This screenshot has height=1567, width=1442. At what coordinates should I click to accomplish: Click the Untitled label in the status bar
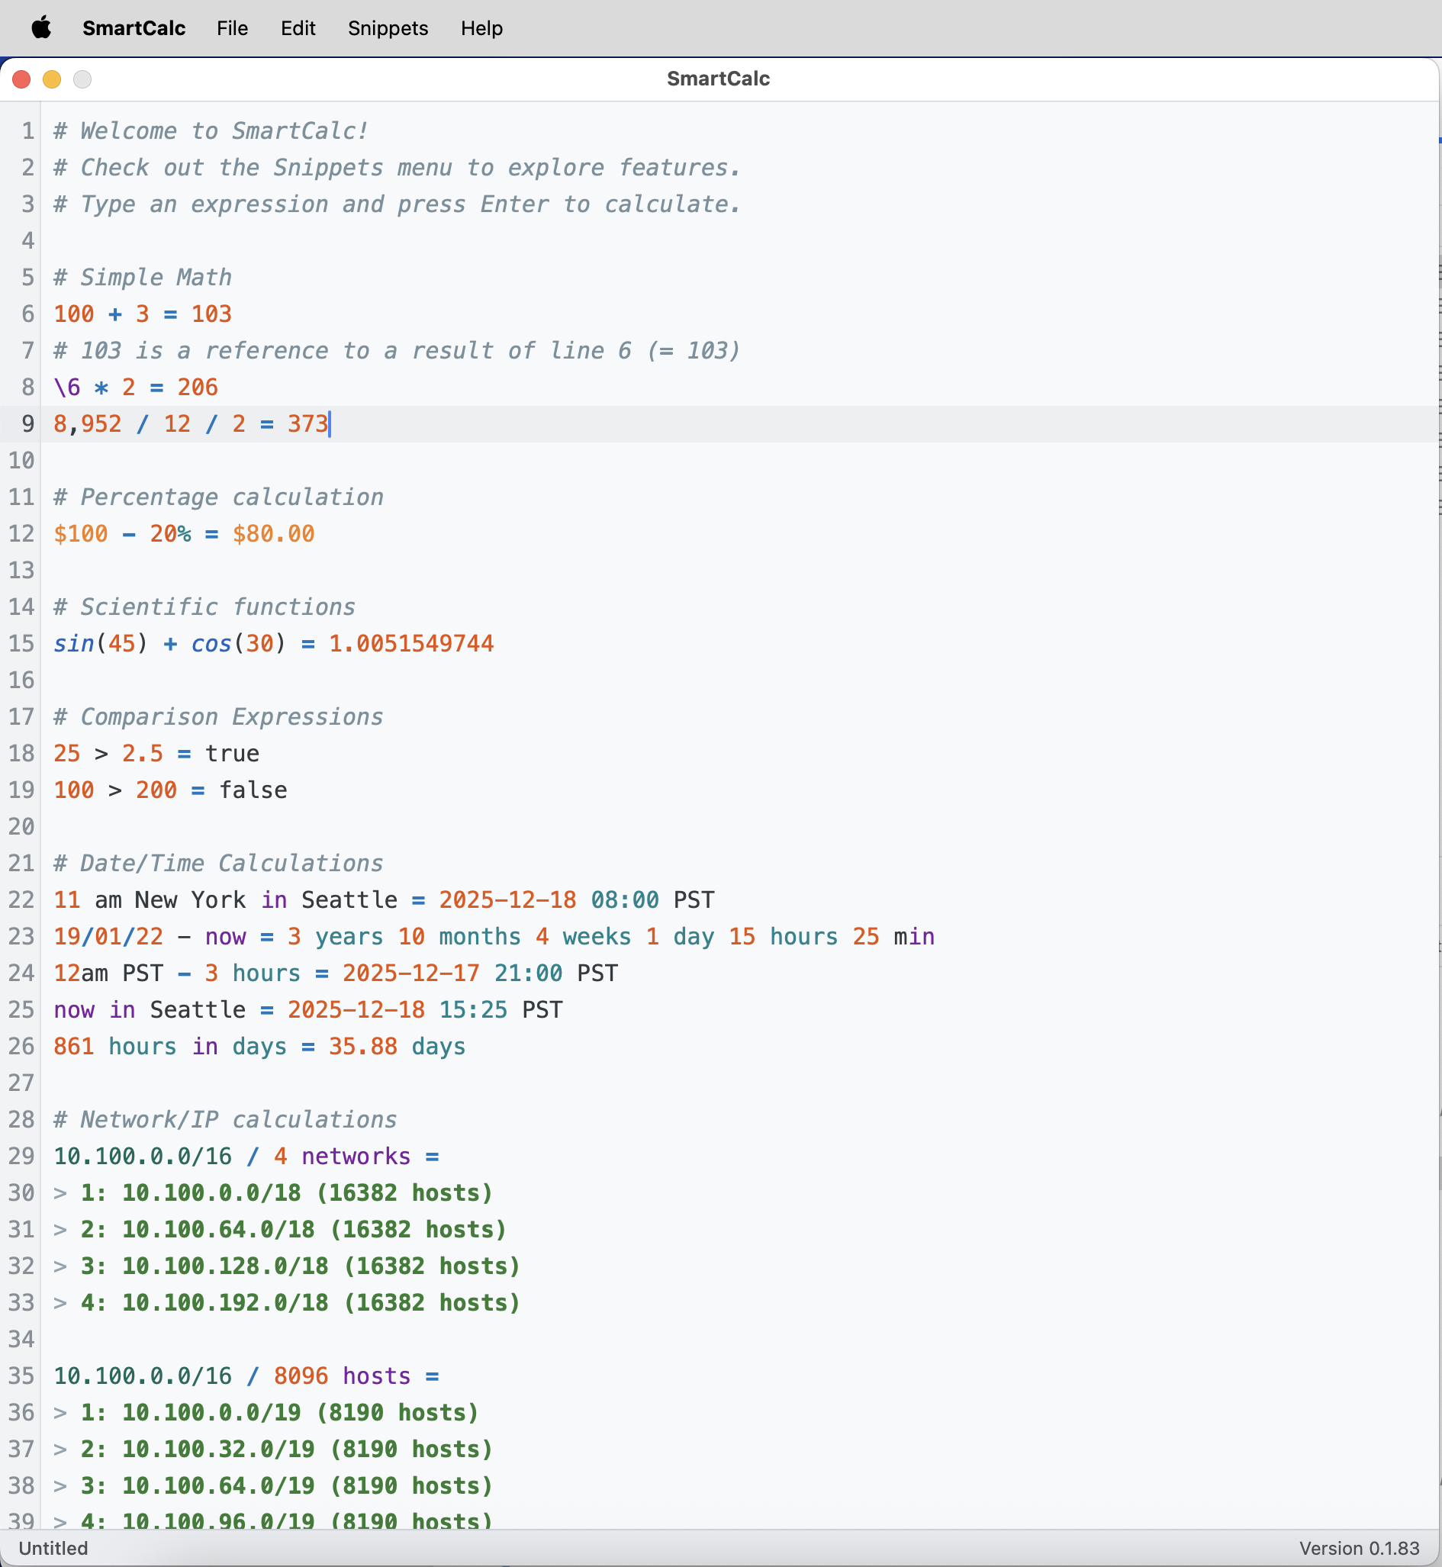tap(53, 1548)
